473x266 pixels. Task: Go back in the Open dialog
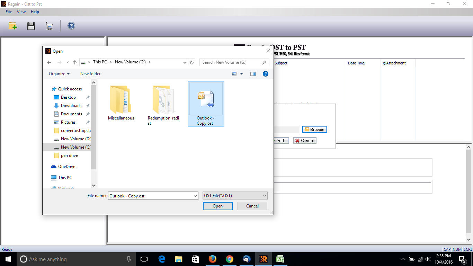pyautogui.click(x=49, y=62)
